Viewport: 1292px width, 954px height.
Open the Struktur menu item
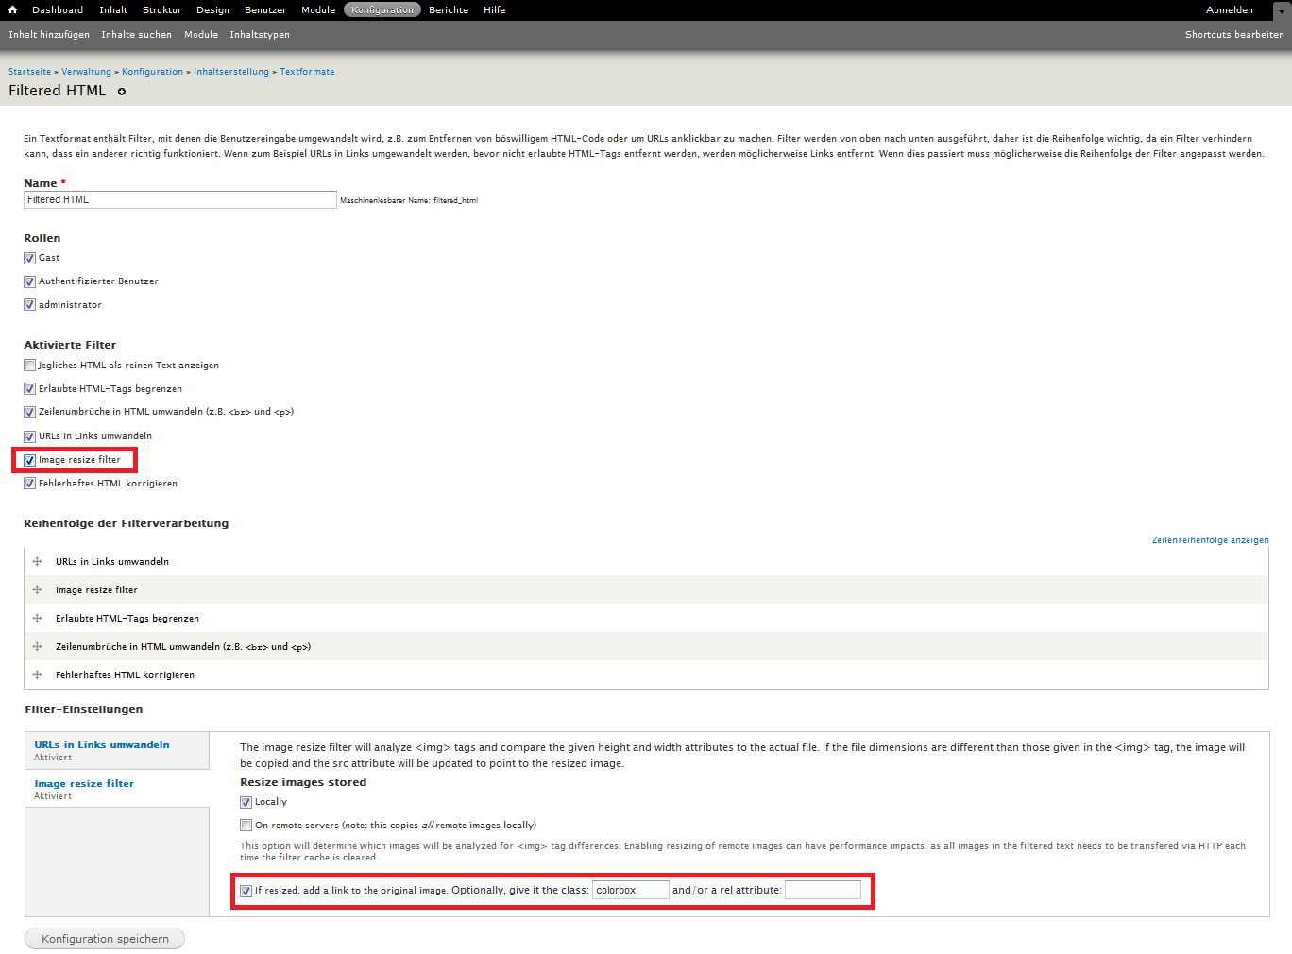click(161, 9)
